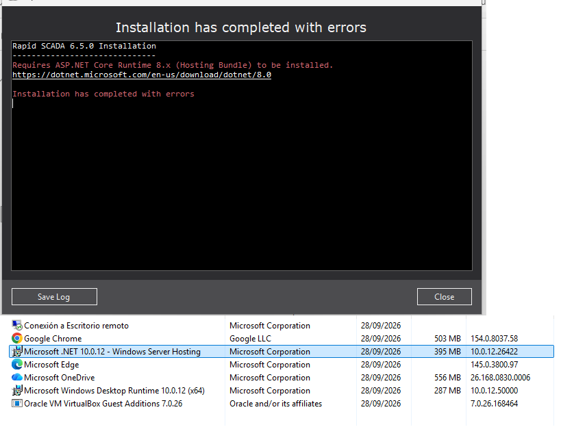Click 'Oracle and/or its affiliates' publisher cell
This screenshot has height=427, width=561.
[276, 404]
